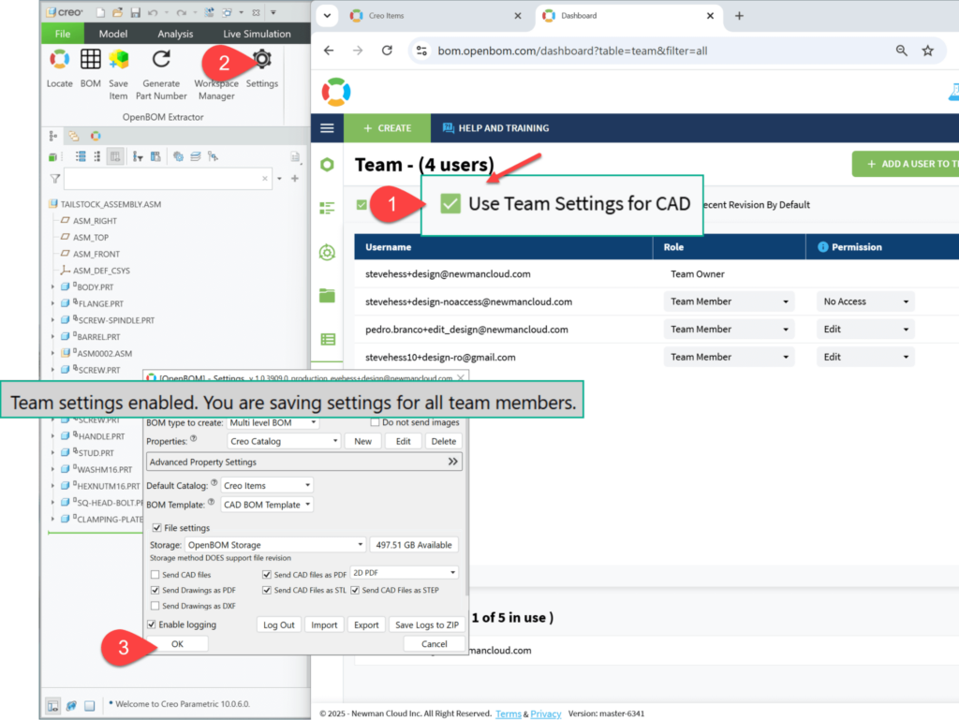This screenshot has width=959, height=720.
Task: Click the table icon in OpenBOM sidebar
Action: pyautogui.click(x=328, y=339)
